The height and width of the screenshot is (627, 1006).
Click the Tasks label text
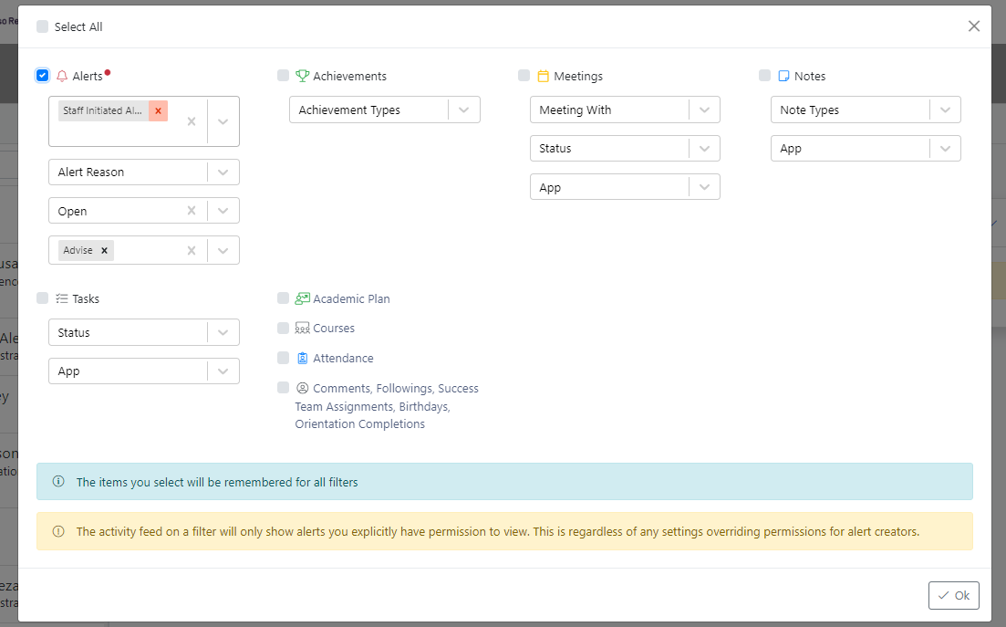point(86,298)
